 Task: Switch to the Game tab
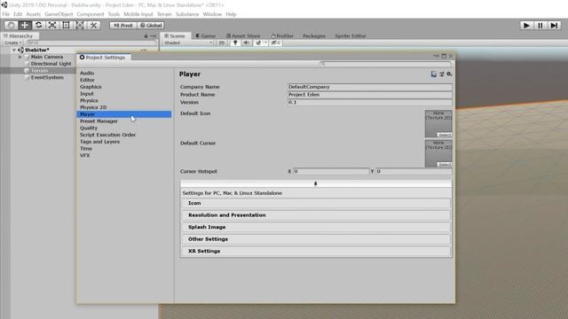205,35
